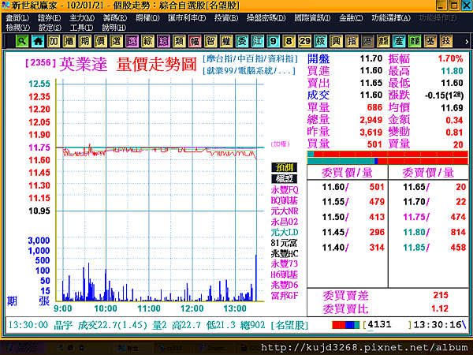Click the 期 futures toolbar icon

(85, 41)
